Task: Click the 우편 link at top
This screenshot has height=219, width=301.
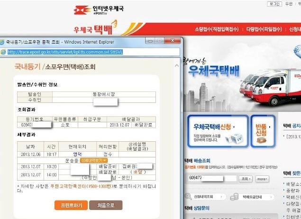Action: 289,4
